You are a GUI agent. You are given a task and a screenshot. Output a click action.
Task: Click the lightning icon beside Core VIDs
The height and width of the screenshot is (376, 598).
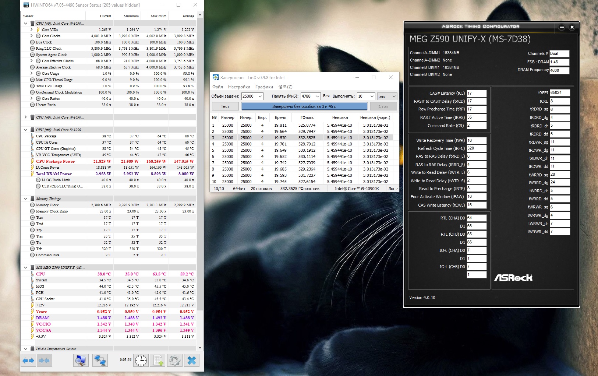point(38,29)
